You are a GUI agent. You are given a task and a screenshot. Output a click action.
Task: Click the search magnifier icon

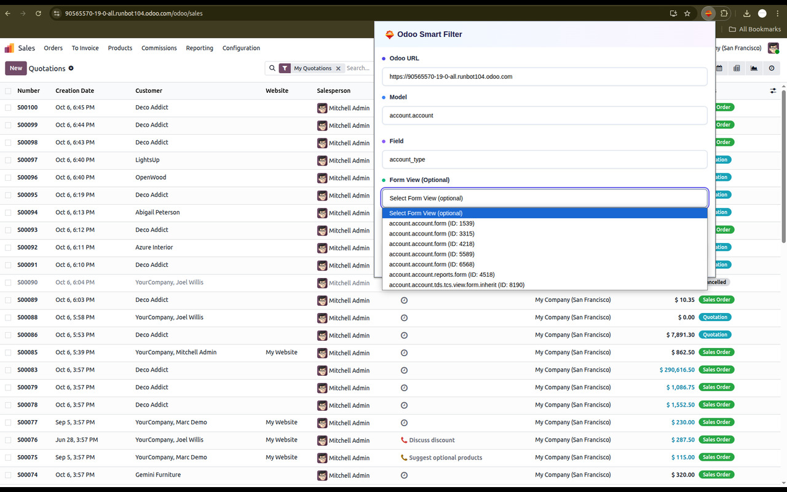(x=272, y=68)
